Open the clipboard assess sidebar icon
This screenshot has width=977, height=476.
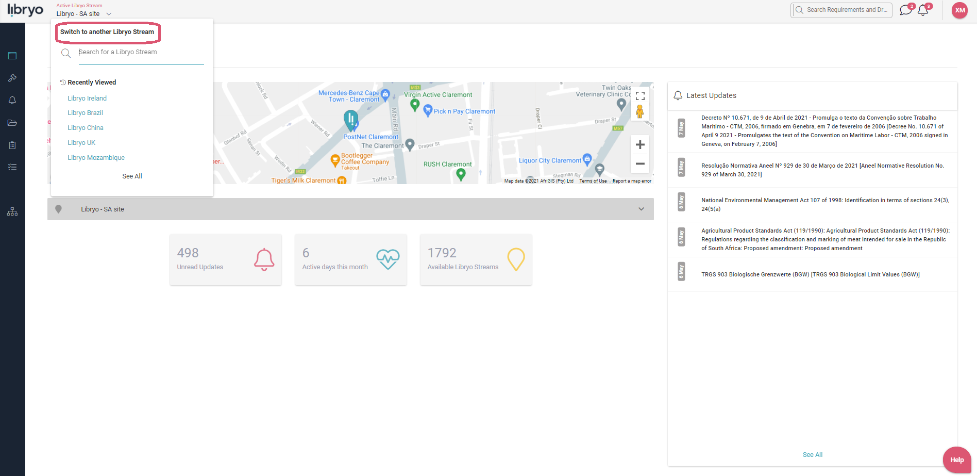[12, 145]
